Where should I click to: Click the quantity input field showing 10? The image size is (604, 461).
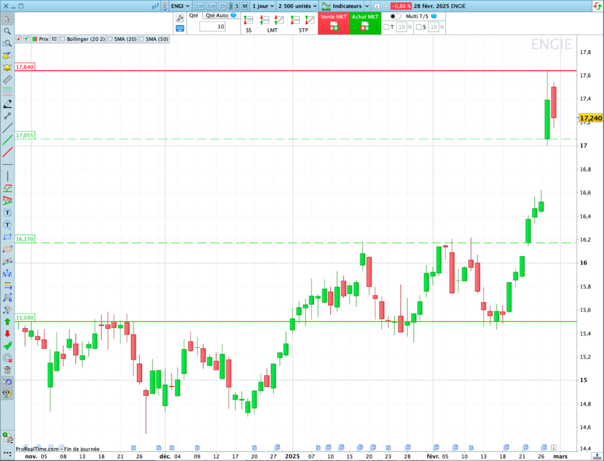[x=212, y=27]
